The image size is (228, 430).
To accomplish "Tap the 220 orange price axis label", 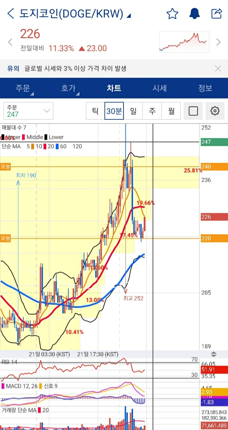I will tap(214, 238).
